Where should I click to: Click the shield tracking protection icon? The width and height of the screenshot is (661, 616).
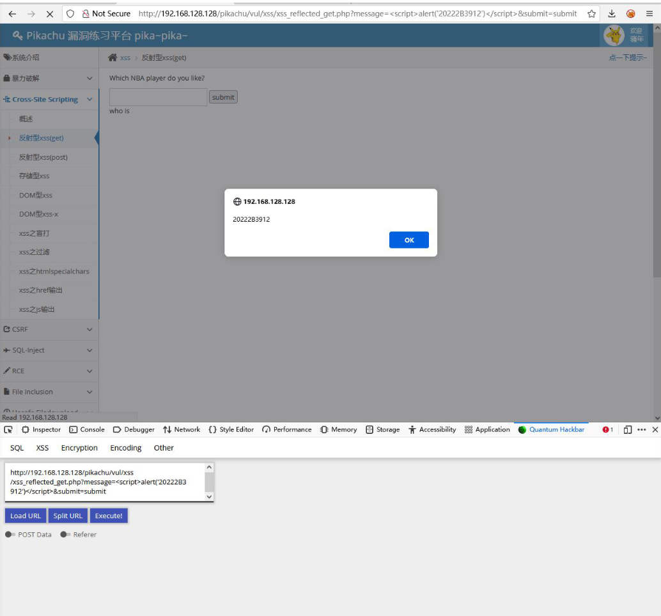click(x=70, y=14)
